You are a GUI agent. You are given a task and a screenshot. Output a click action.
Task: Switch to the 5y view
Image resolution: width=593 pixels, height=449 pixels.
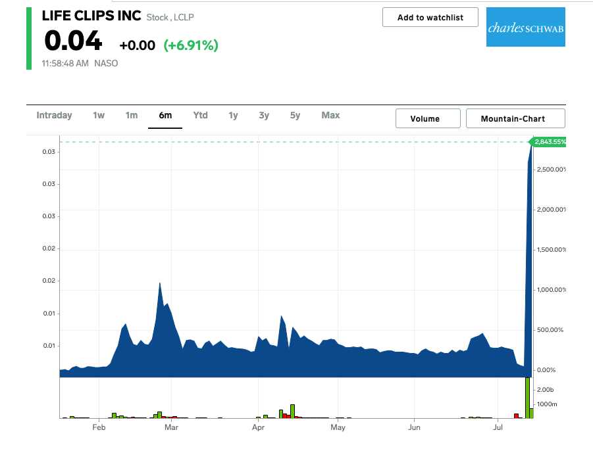click(x=295, y=115)
